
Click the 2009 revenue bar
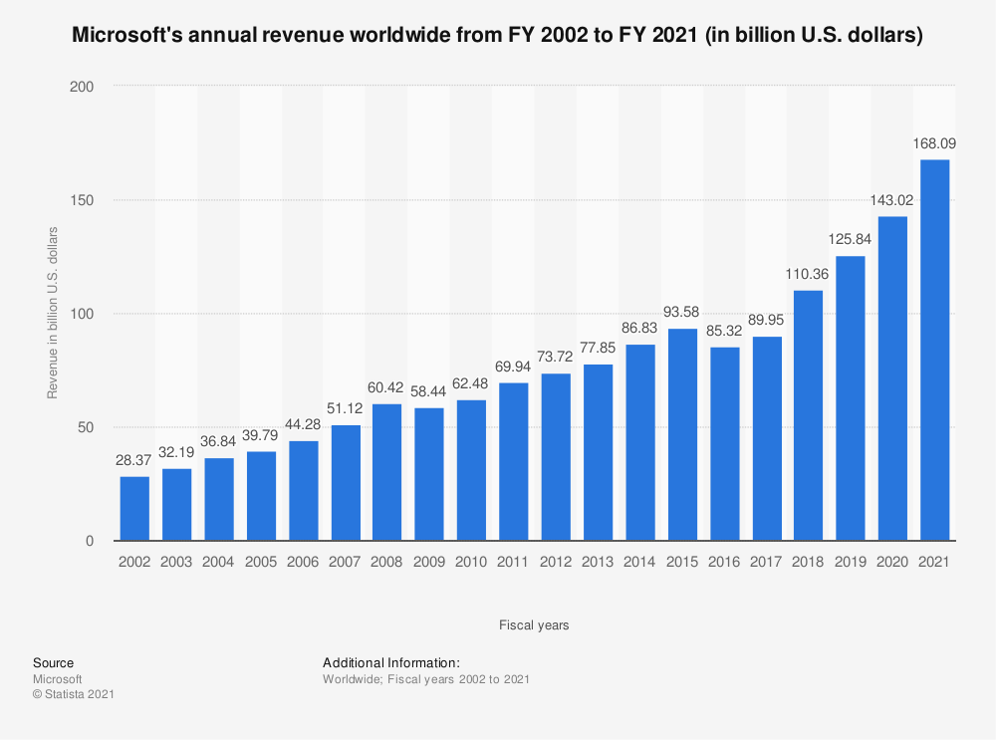coord(429,474)
